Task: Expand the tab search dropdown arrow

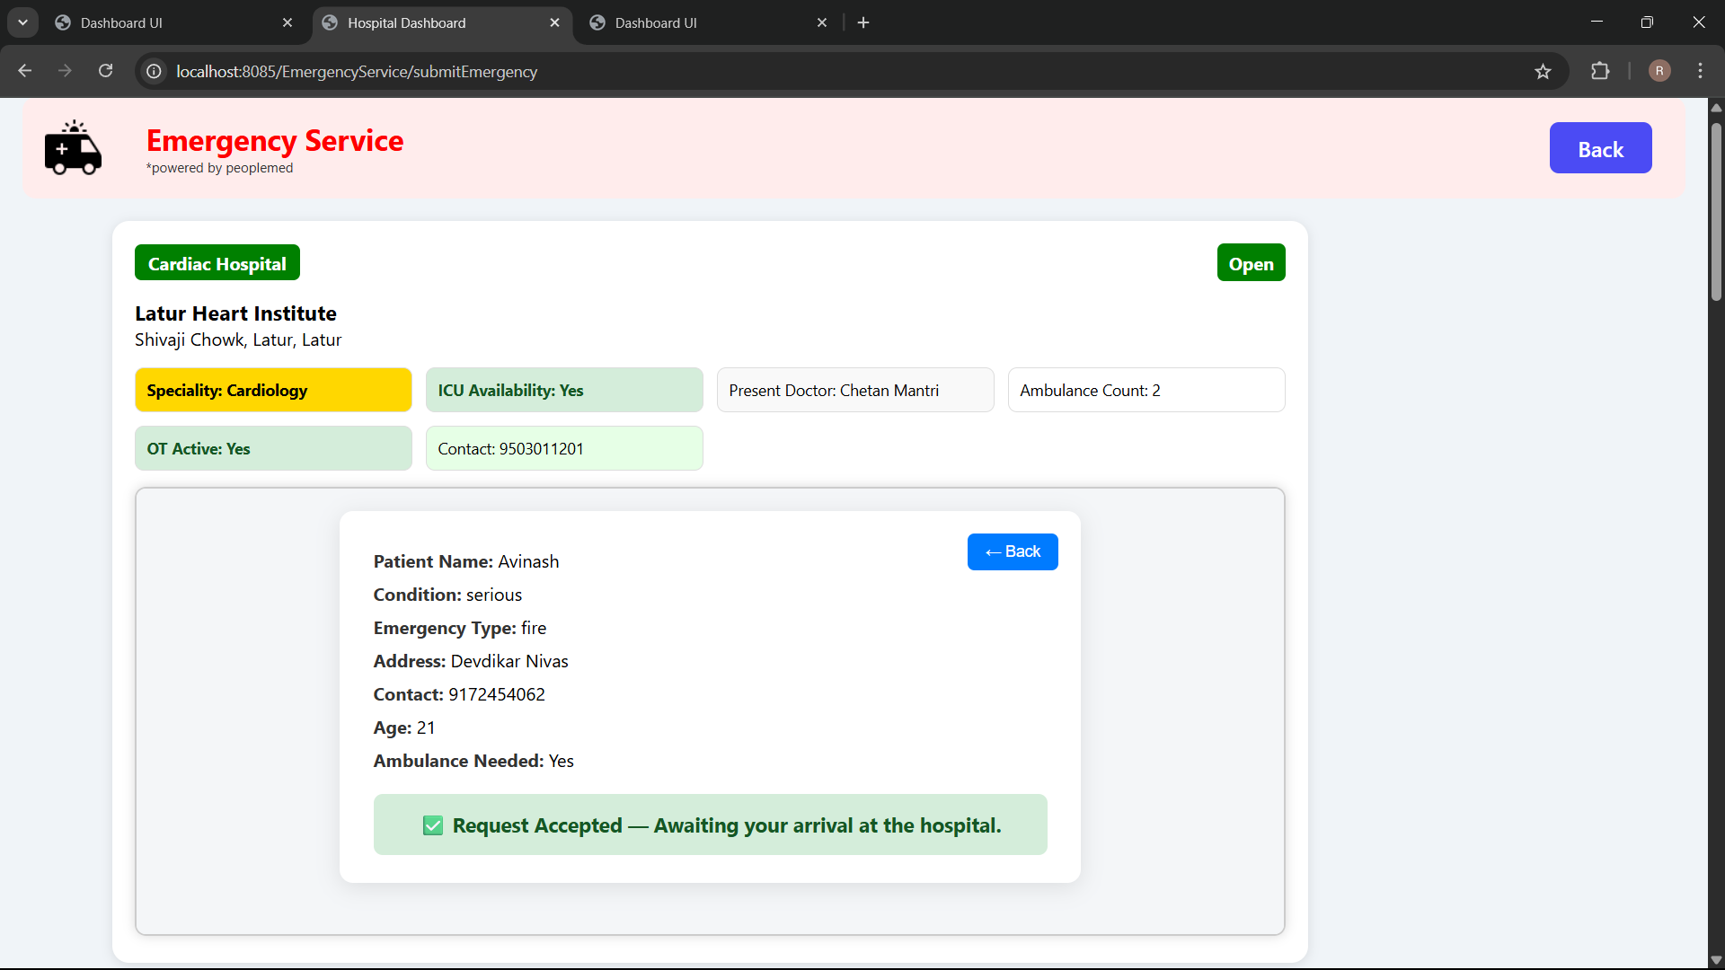Action: pyautogui.click(x=22, y=22)
